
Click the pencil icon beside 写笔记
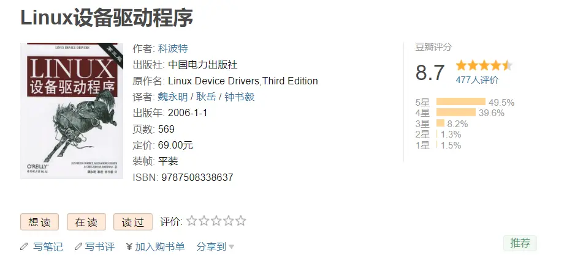[25, 247]
